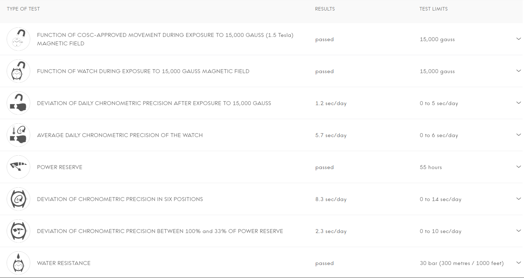Image resolution: width=524 pixels, height=278 pixels.
Task: Click the precision after 15,000 gauss exposure icon
Action: click(18, 103)
